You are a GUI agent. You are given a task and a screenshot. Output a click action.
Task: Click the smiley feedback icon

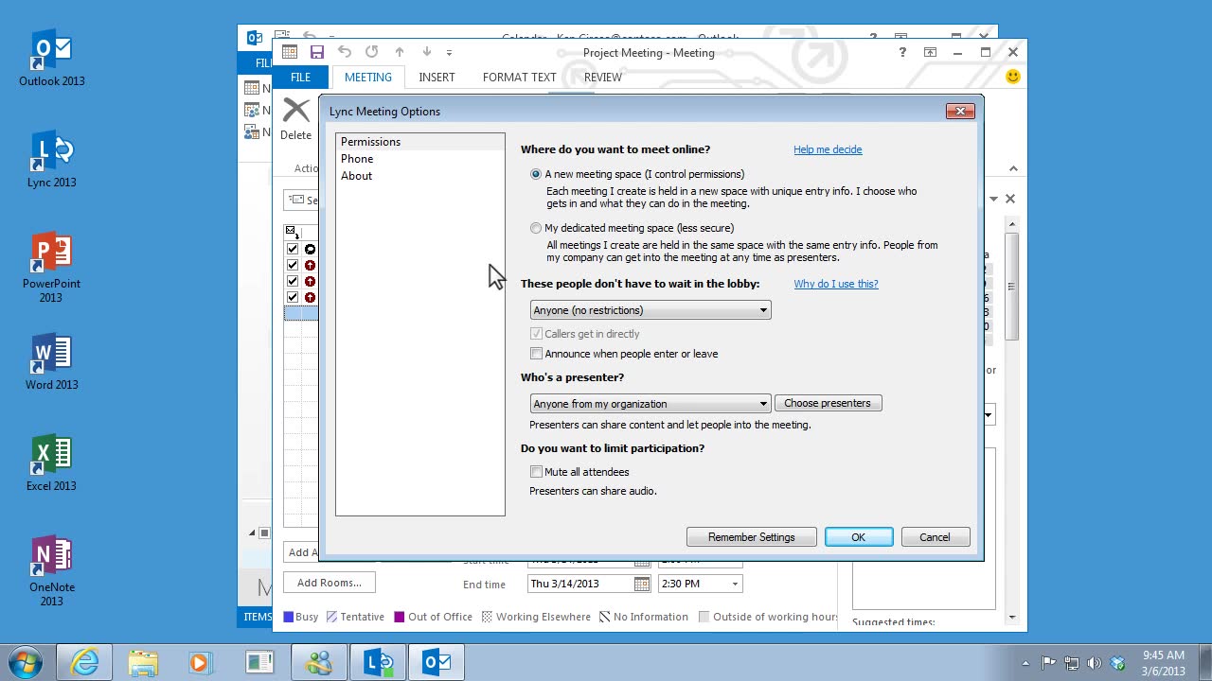[1013, 76]
